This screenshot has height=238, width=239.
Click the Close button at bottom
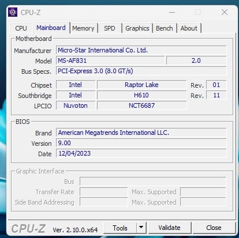click(x=214, y=228)
